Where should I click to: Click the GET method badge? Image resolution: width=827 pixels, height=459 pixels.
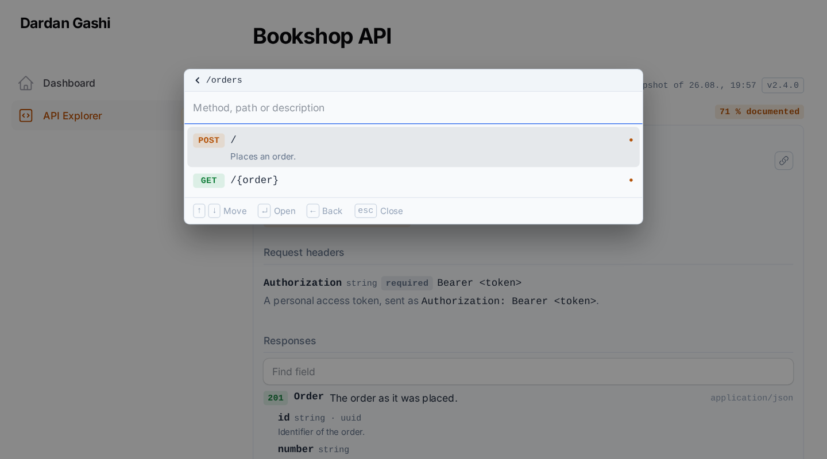[x=208, y=181]
